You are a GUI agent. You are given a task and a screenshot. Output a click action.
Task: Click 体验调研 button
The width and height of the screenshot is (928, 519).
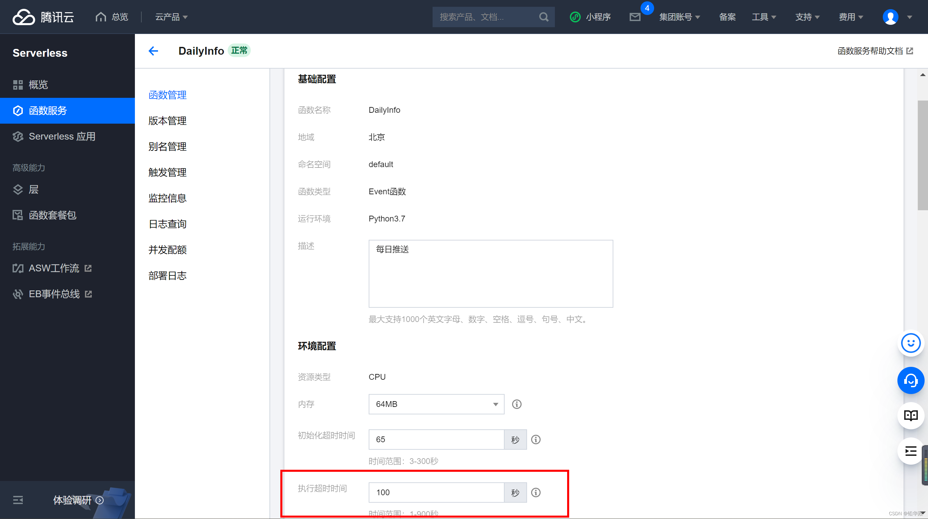78,500
